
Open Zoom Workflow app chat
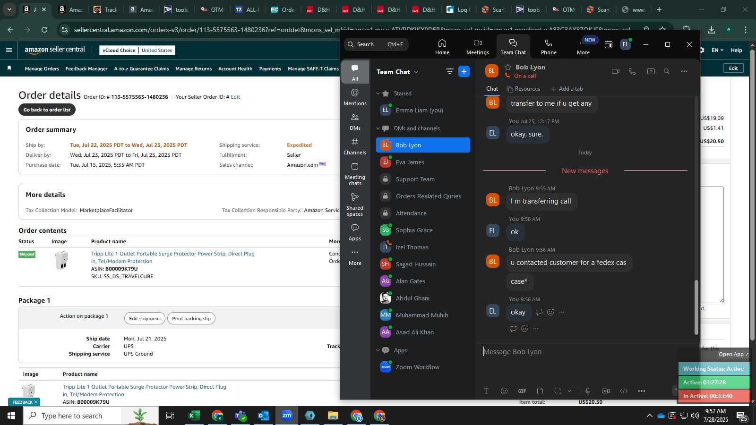coord(423,367)
